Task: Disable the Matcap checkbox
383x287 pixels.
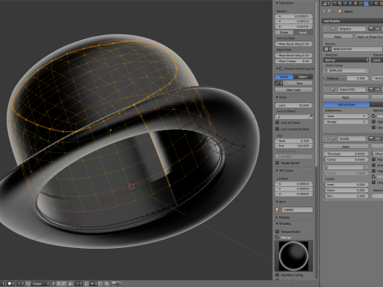Action: (278, 237)
